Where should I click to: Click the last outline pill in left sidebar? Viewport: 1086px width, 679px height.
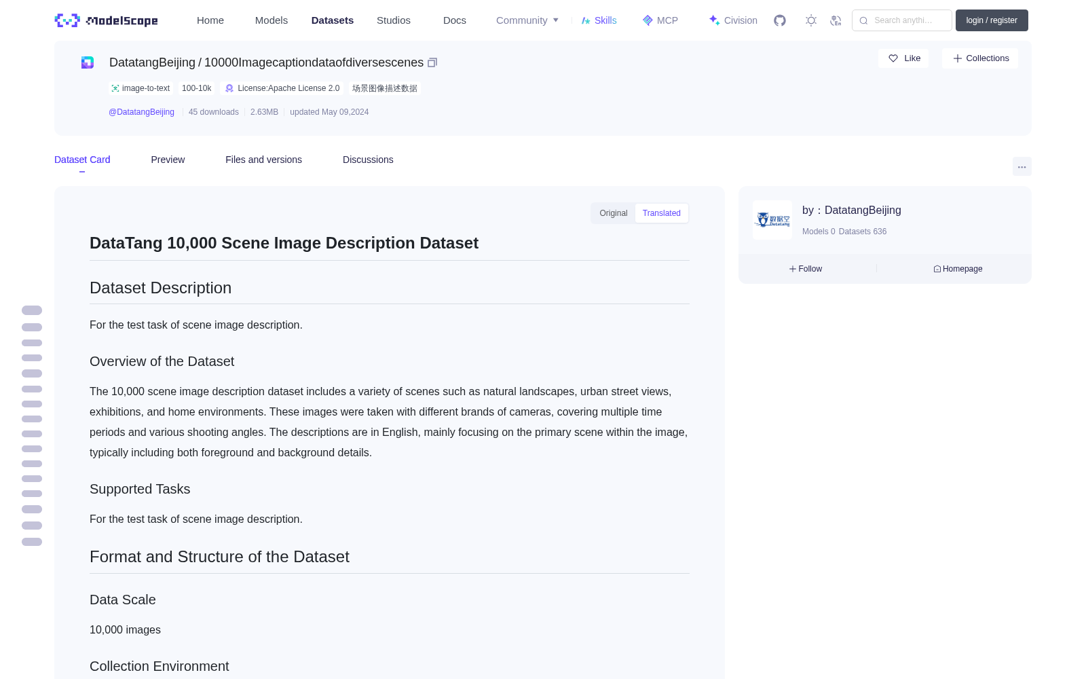click(x=32, y=542)
